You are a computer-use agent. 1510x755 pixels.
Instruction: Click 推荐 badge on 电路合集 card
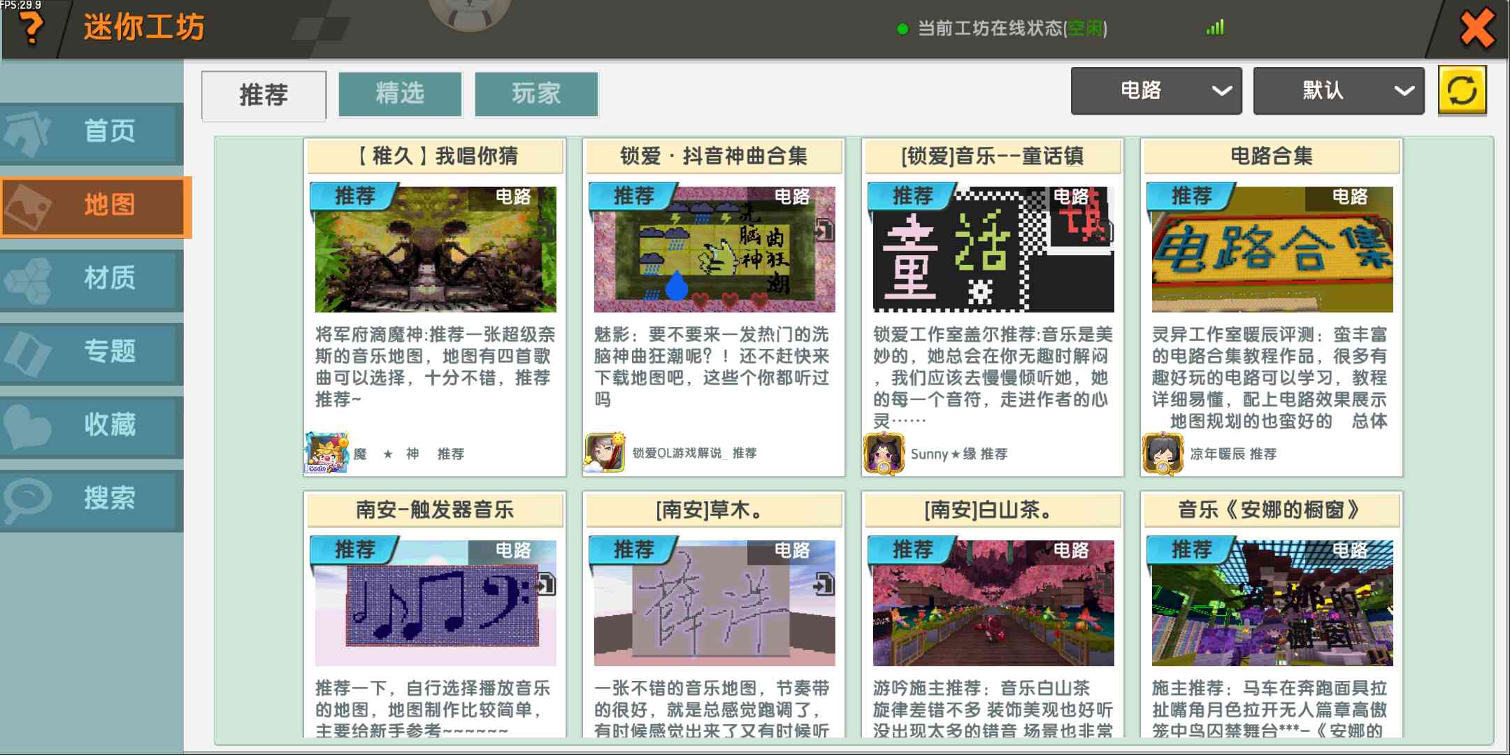(1191, 196)
